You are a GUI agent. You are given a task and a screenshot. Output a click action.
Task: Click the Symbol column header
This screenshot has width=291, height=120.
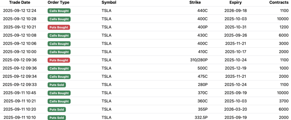pyautogui.click(x=109, y=3)
